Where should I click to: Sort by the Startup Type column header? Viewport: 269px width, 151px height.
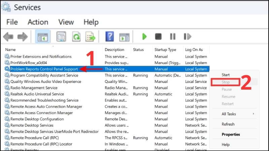(x=165, y=50)
